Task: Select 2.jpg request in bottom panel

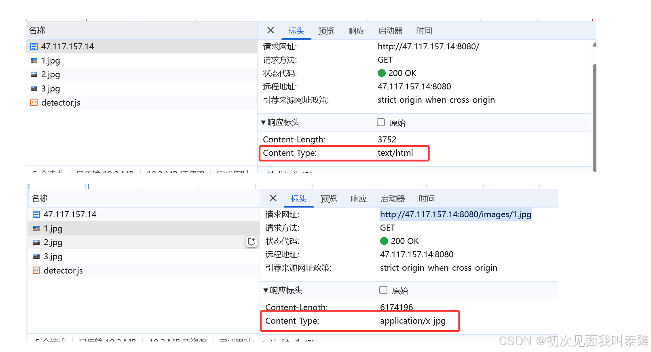Action: tap(144, 242)
